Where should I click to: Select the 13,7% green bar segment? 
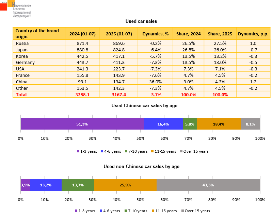pos(78,185)
